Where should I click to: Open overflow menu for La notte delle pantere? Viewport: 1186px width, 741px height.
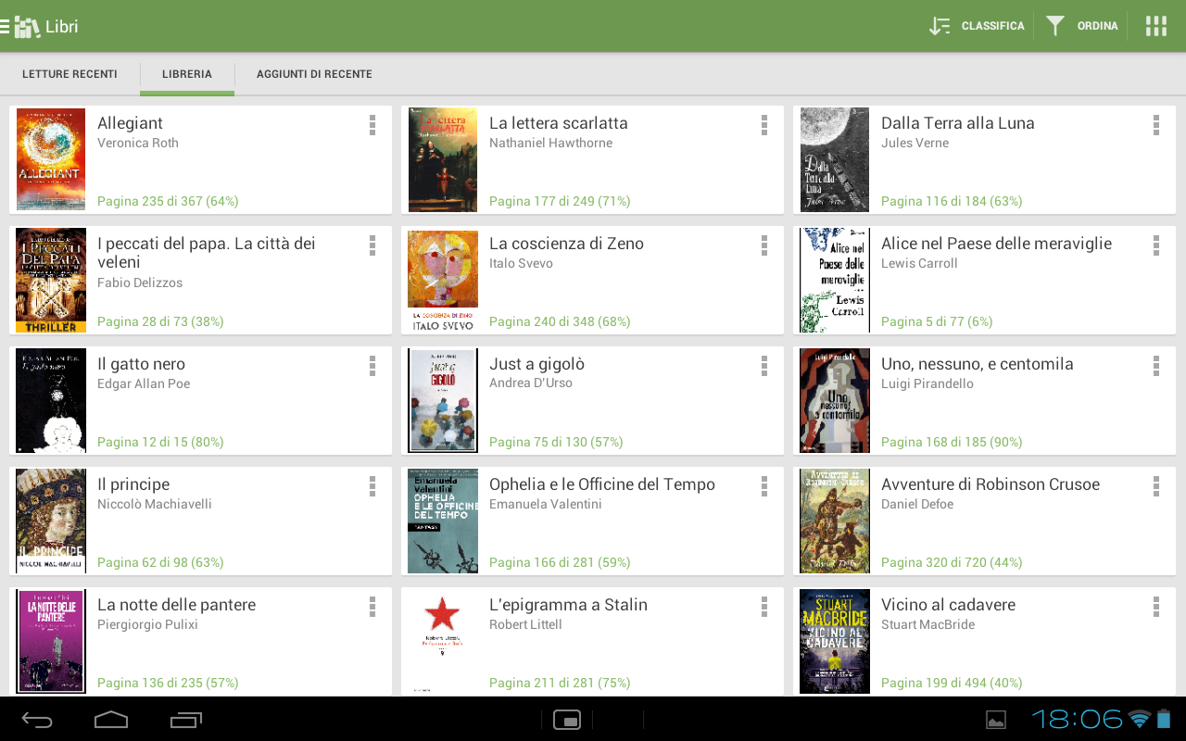pyautogui.click(x=372, y=607)
